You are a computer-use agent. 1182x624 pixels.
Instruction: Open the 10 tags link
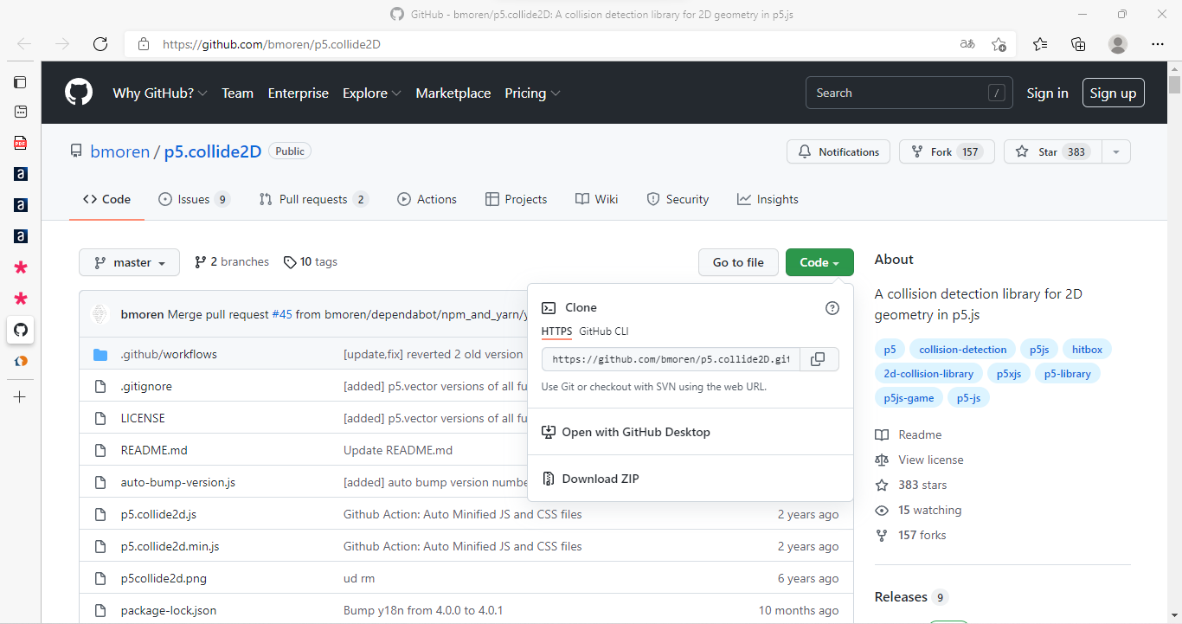click(311, 262)
